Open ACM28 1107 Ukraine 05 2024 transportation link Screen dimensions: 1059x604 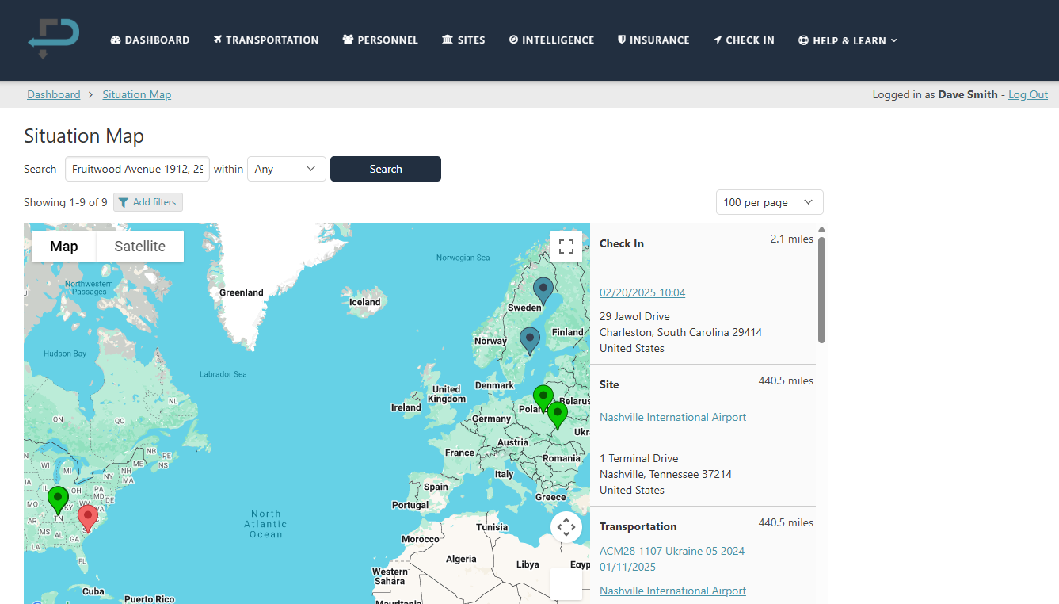click(x=672, y=559)
